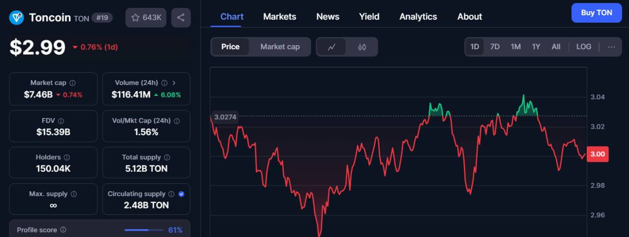Image resolution: width=629 pixels, height=237 pixels.
Task: Select the 7D time range
Action: coord(495,47)
